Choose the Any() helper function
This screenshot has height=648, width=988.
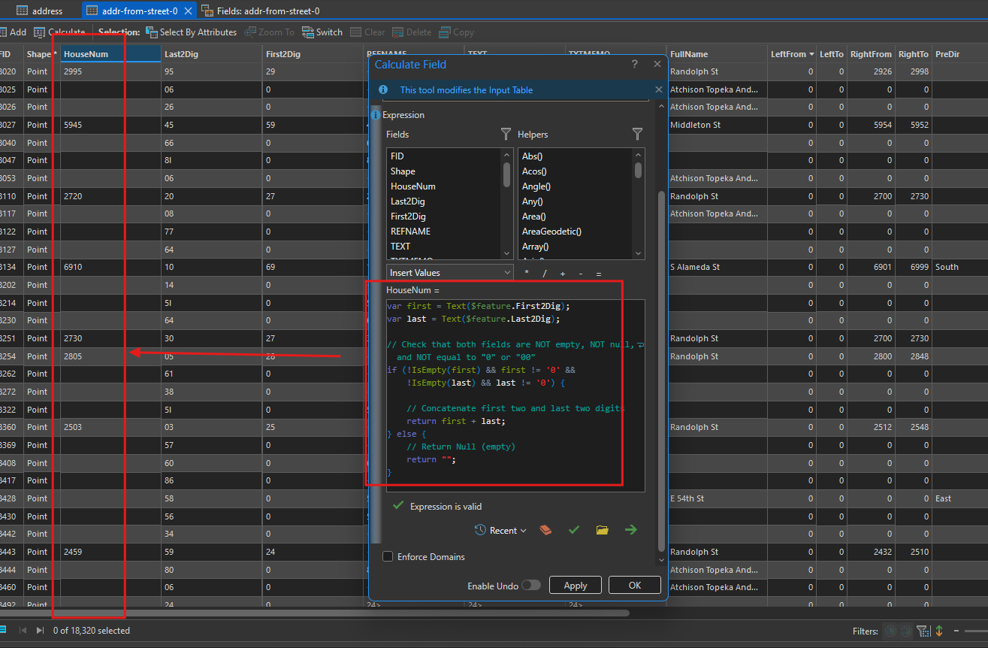(x=533, y=201)
